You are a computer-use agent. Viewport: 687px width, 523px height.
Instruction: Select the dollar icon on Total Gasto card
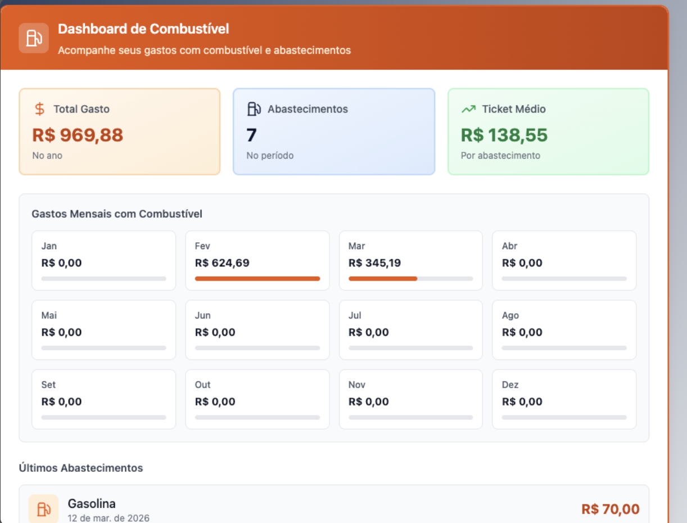click(39, 109)
